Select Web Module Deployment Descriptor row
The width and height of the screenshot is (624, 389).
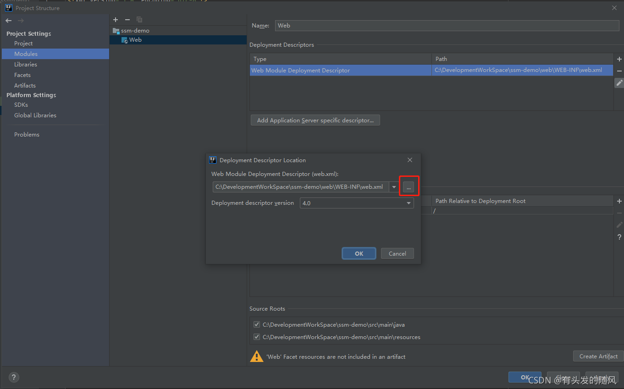[x=431, y=71]
